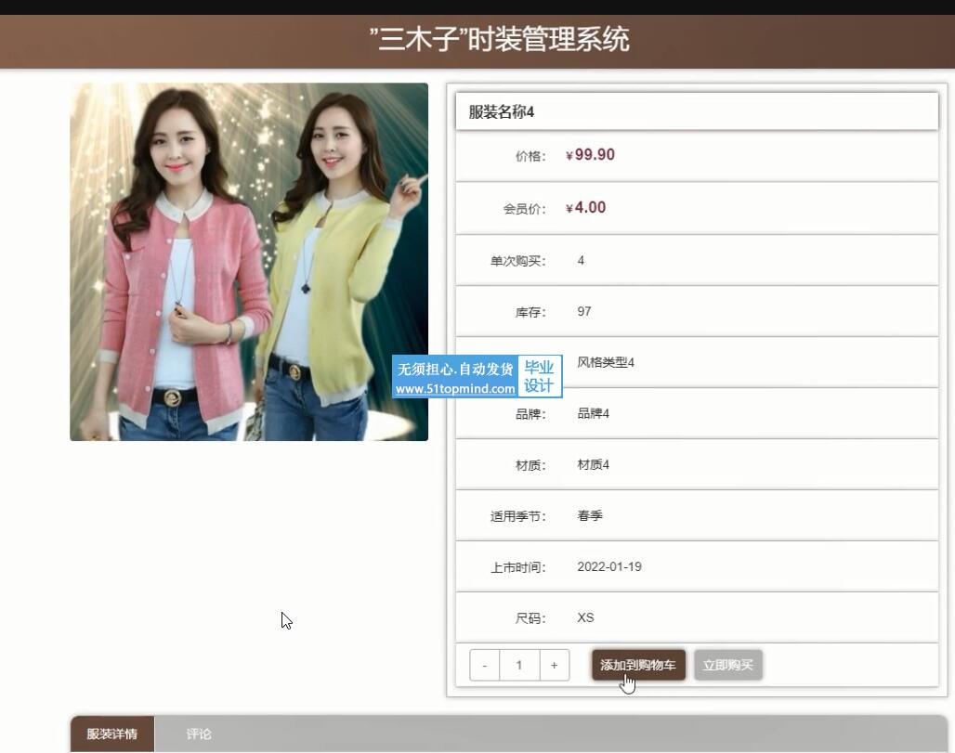Open the 评论 tab

click(x=199, y=734)
